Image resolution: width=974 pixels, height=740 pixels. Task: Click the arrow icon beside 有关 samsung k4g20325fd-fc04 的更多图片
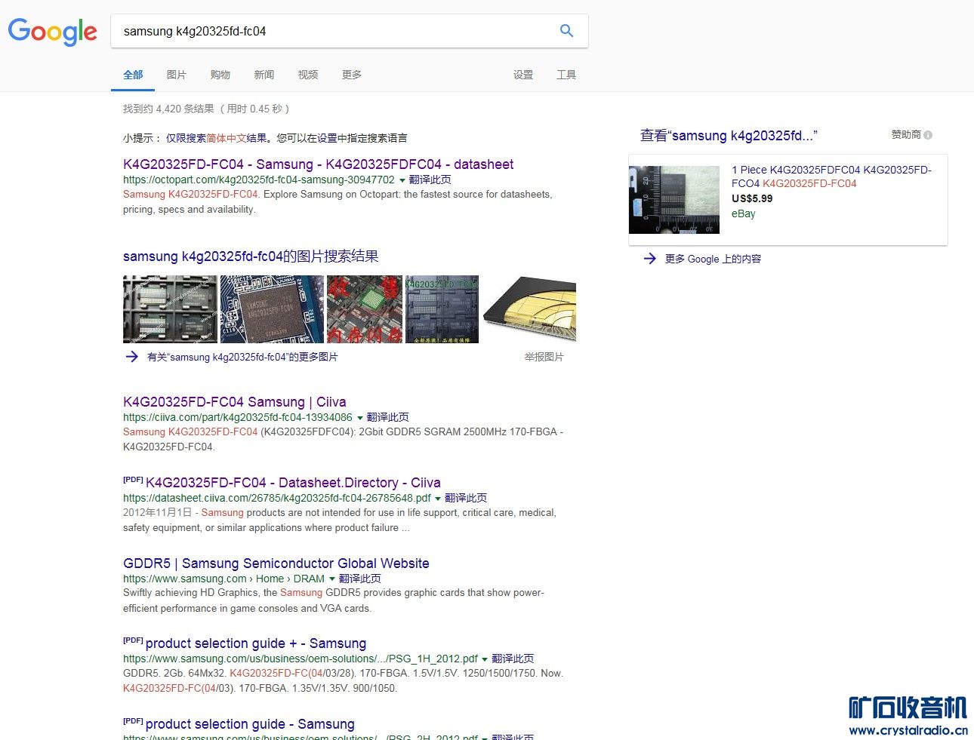(x=131, y=357)
